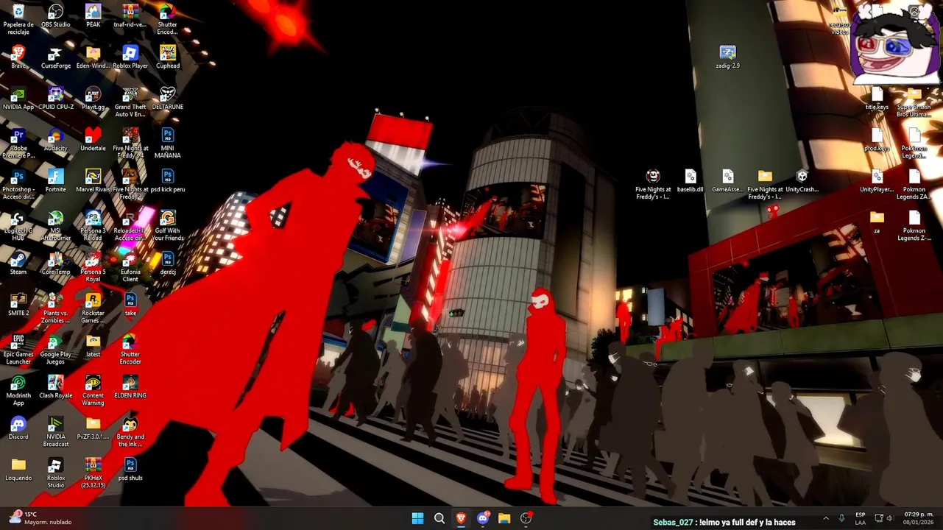Launch ELDEN RING from the desktop

(130, 386)
